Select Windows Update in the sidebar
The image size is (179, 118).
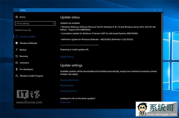pos(28,37)
